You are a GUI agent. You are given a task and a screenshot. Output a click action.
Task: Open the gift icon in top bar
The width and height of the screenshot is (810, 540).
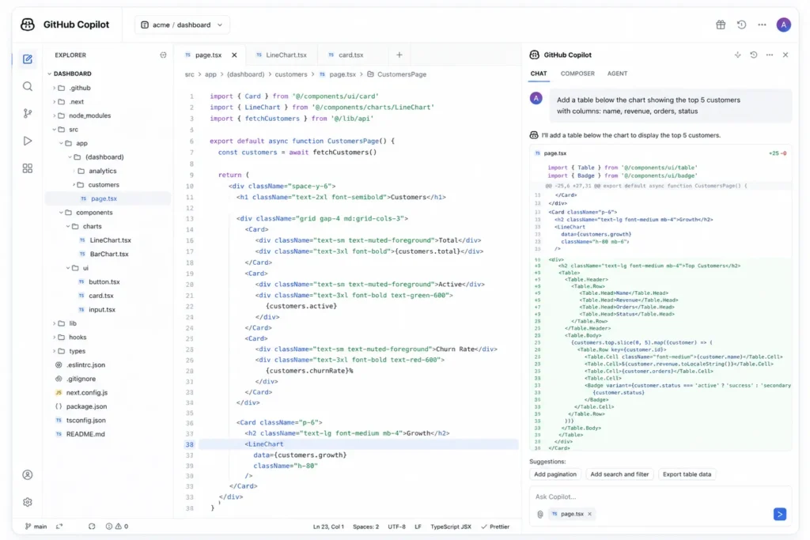(x=720, y=25)
